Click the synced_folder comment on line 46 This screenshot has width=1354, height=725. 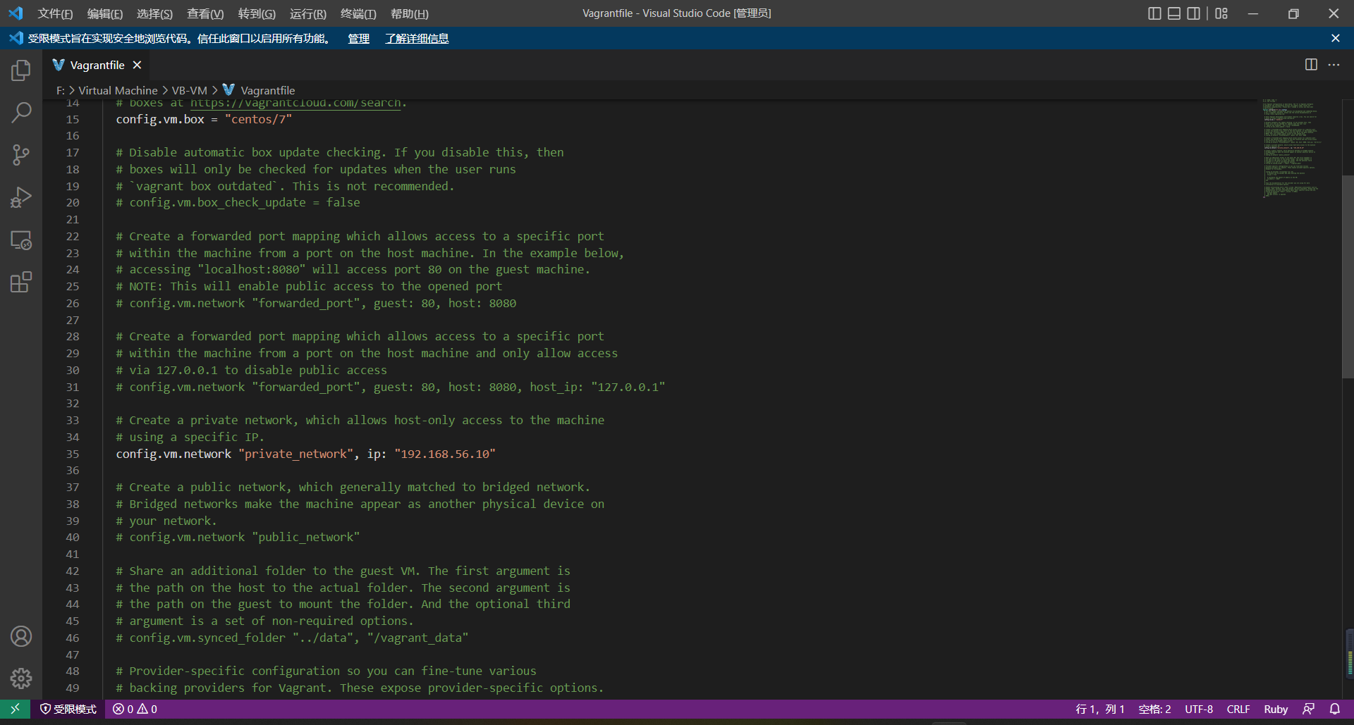(x=292, y=638)
